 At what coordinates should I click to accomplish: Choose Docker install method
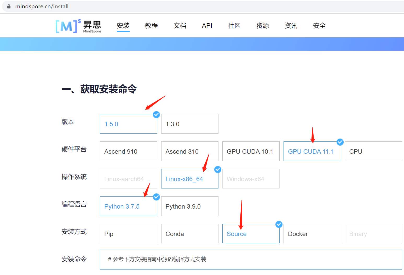click(x=312, y=234)
